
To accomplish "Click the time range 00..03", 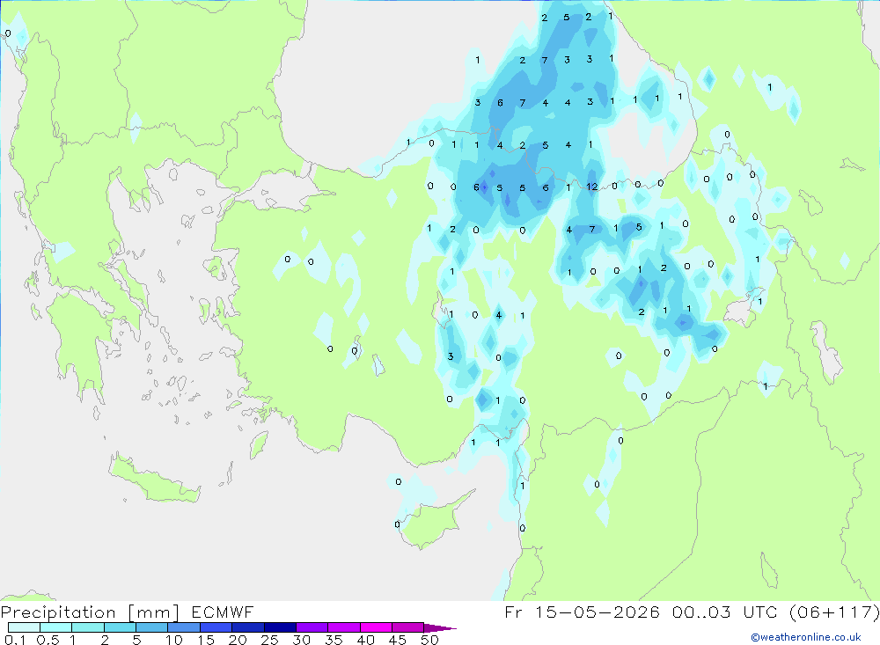I will (x=701, y=612).
